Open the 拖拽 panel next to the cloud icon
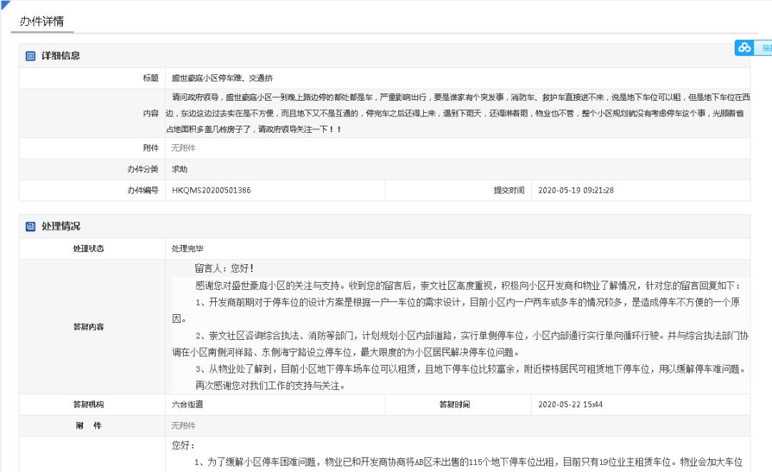 click(766, 47)
